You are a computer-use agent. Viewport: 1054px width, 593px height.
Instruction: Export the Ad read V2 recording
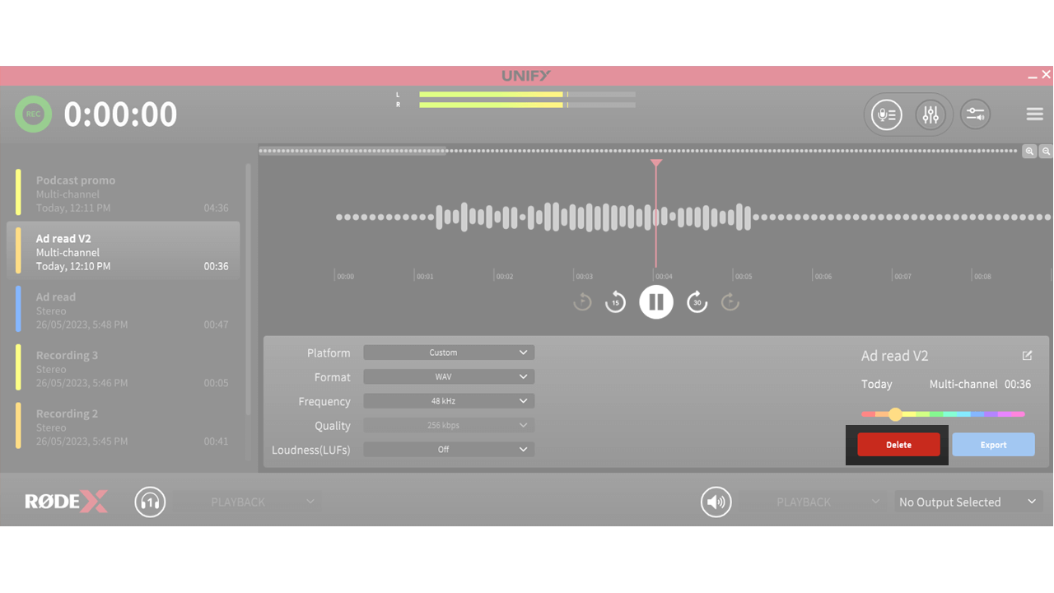click(993, 444)
